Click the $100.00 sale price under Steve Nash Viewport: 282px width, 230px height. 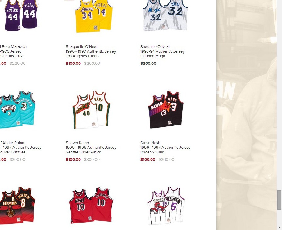click(x=148, y=159)
